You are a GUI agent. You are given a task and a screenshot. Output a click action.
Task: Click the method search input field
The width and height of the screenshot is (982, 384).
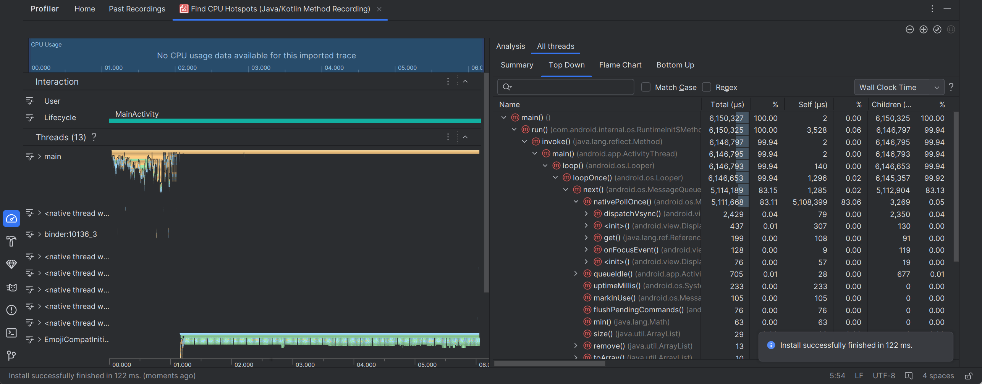coord(566,87)
